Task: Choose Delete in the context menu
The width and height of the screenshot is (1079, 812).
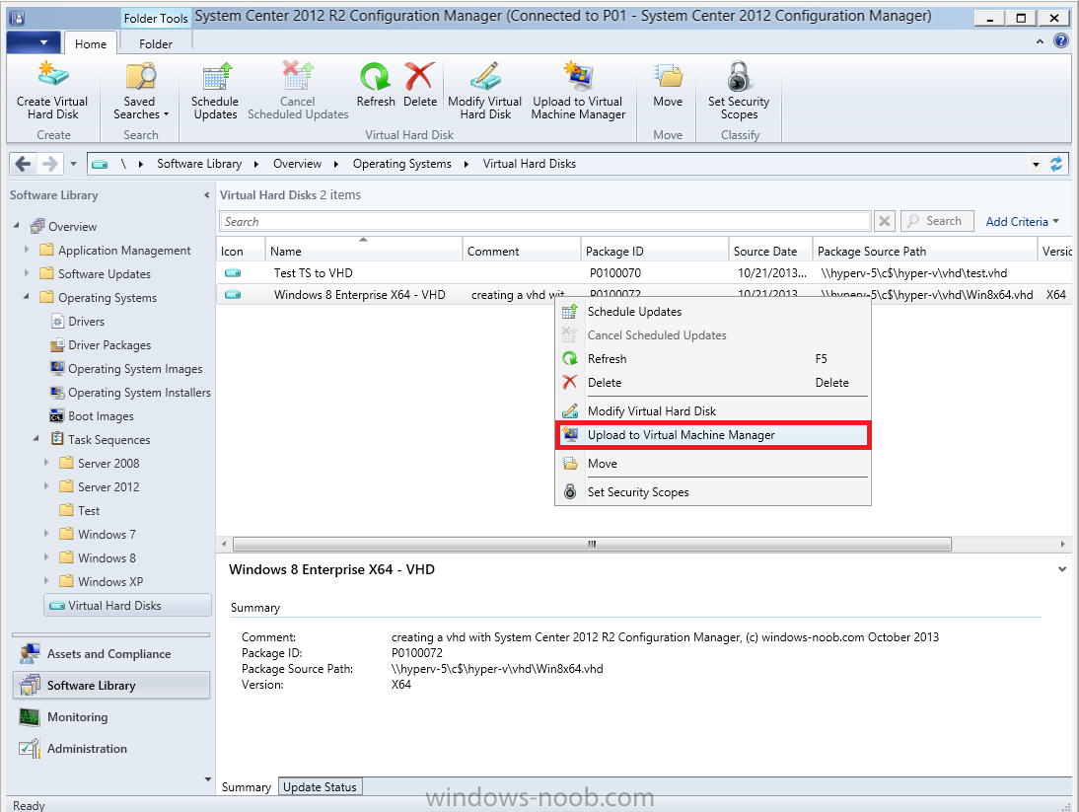Action: pos(713,383)
